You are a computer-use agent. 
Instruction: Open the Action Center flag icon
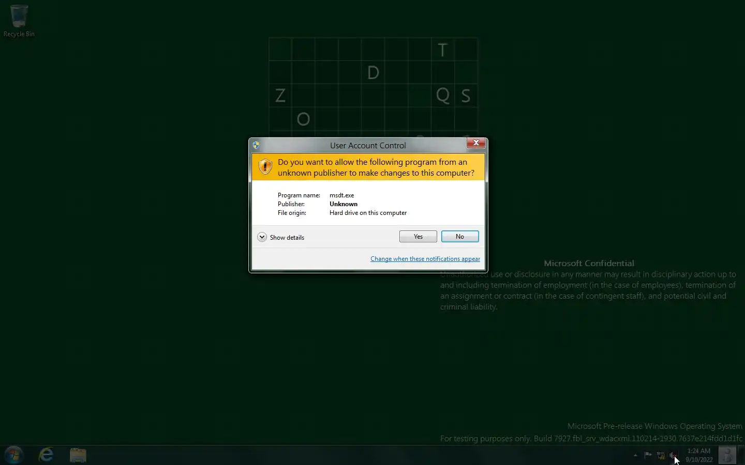[648, 455]
